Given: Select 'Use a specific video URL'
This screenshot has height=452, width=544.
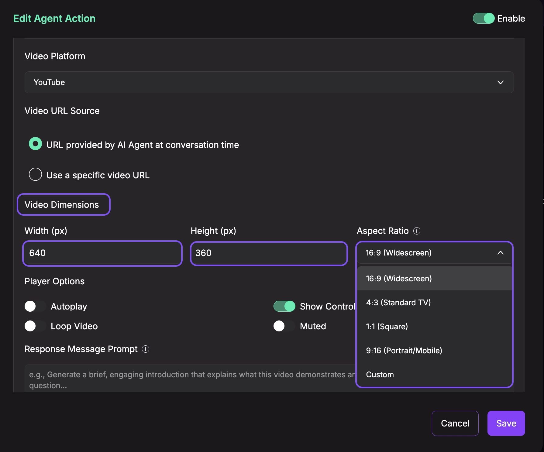Looking at the screenshot, I should [x=36, y=174].
